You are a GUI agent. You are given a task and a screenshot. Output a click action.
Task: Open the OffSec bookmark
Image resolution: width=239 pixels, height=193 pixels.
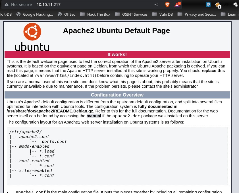tap(66, 14)
